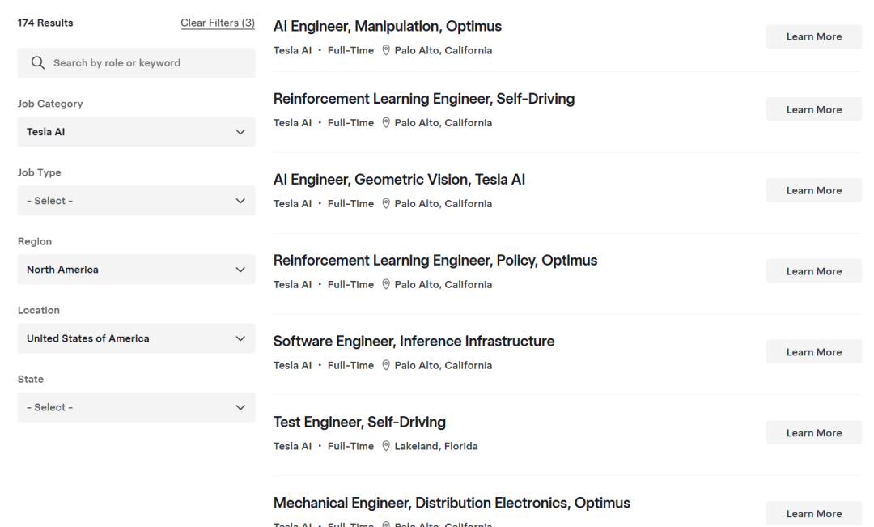The width and height of the screenshot is (874, 527).
Task: Open Software Engineer, Inference Infrastructure listing
Action: [414, 342]
